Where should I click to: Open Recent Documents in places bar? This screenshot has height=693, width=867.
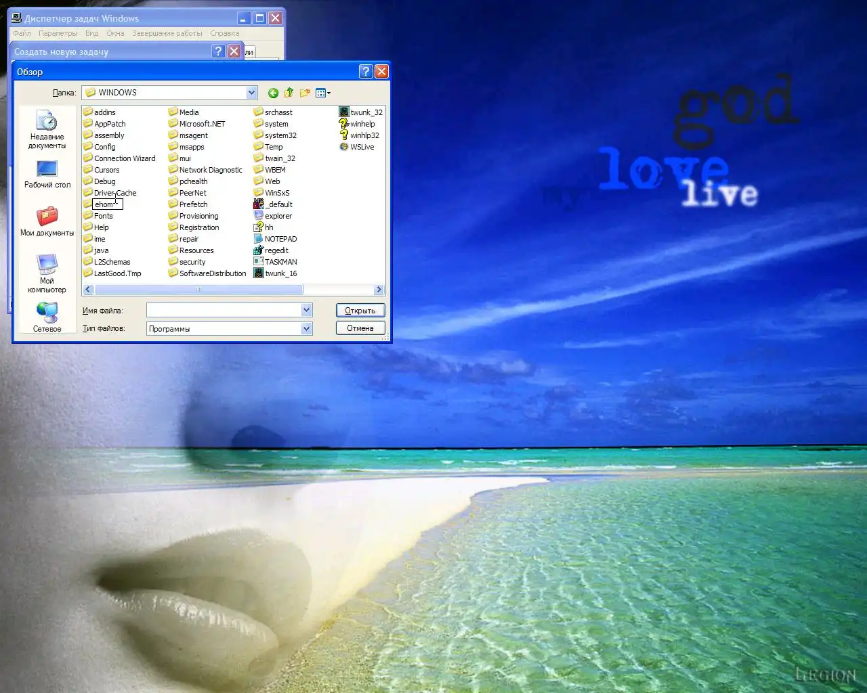coord(47,129)
